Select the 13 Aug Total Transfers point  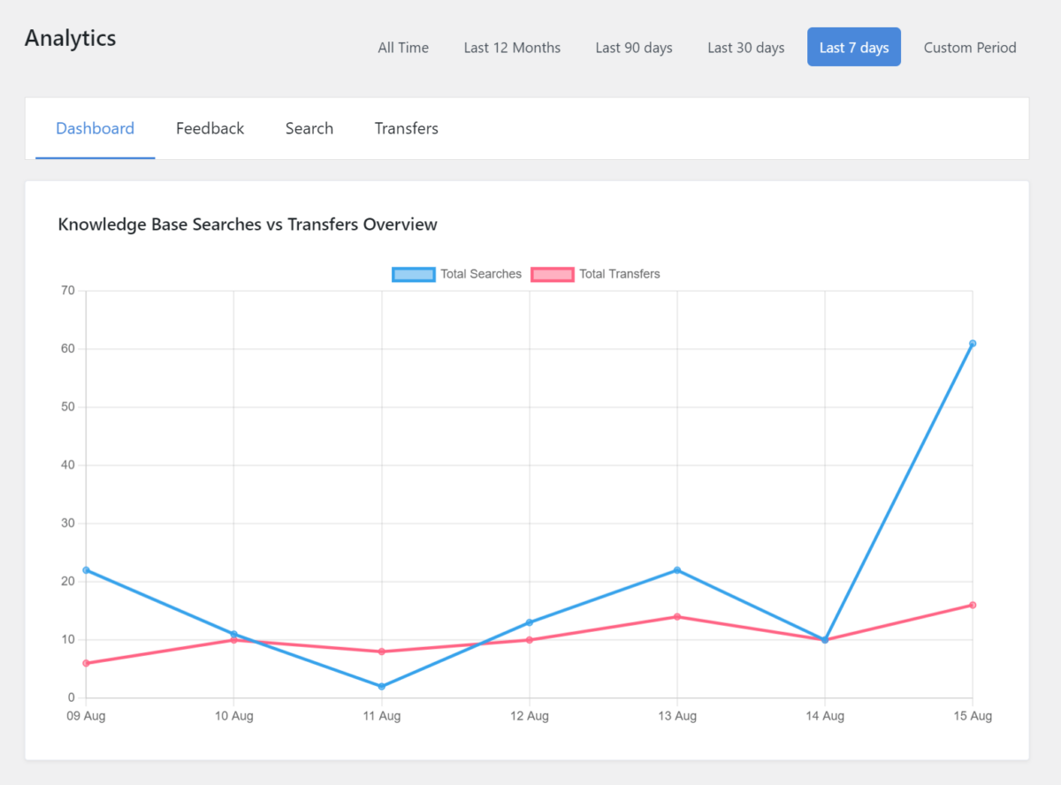[677, 616]
